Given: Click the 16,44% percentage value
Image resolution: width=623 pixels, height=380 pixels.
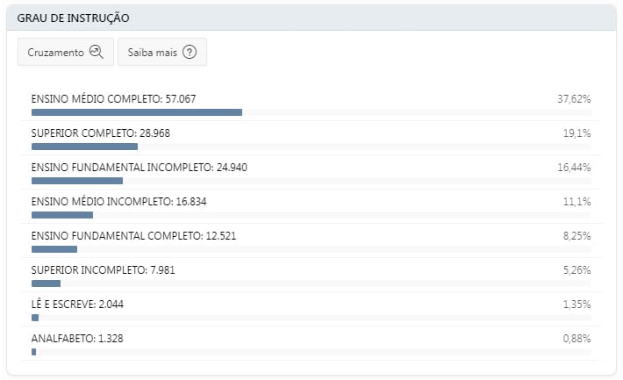Looking at the screenshot, I should (x=574, y=167).
